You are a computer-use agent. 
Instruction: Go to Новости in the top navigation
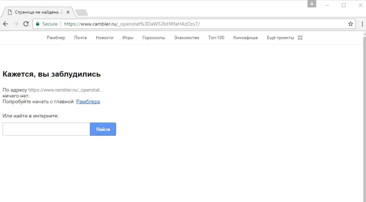(x=105, y=37)
